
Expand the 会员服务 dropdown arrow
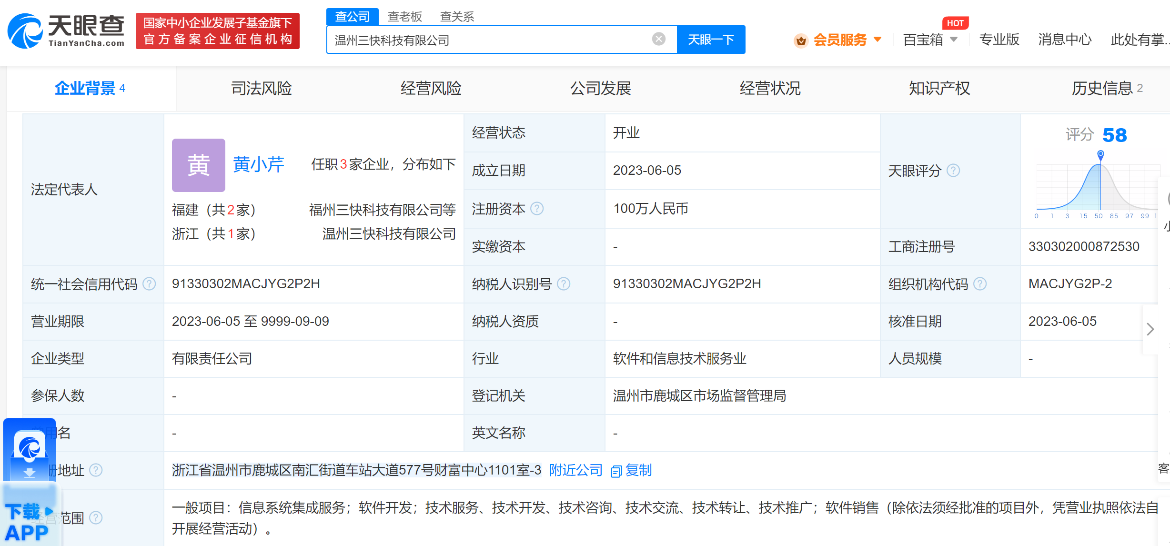[x=877, y=40]
